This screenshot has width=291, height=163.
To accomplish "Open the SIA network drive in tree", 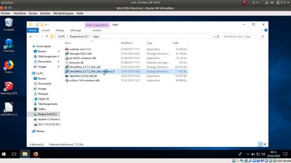I will 49,125.
